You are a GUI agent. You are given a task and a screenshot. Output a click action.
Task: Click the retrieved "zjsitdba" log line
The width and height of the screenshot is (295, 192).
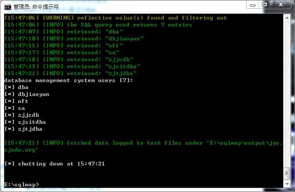pos(72,66)
